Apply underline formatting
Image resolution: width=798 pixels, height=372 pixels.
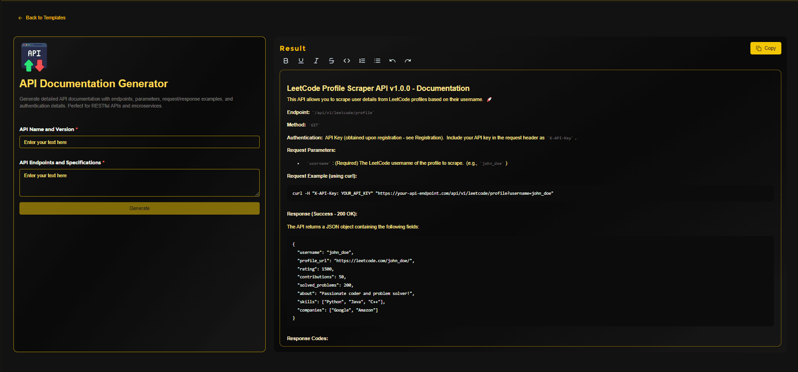point(301,61)
